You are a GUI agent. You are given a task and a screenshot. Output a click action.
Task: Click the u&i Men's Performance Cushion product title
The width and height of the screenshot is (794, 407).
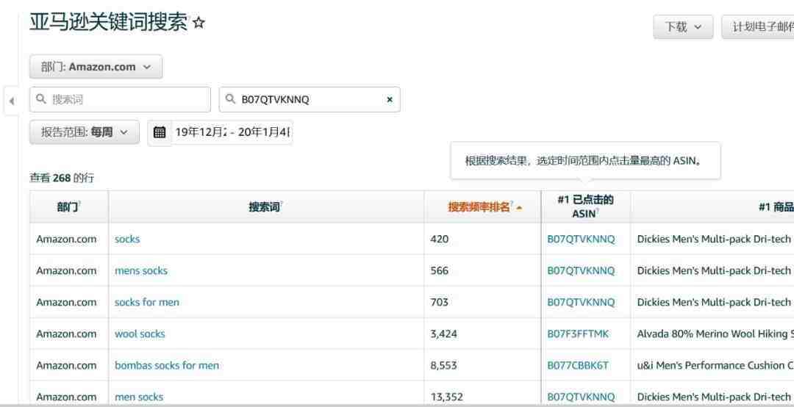click(715, 365)
